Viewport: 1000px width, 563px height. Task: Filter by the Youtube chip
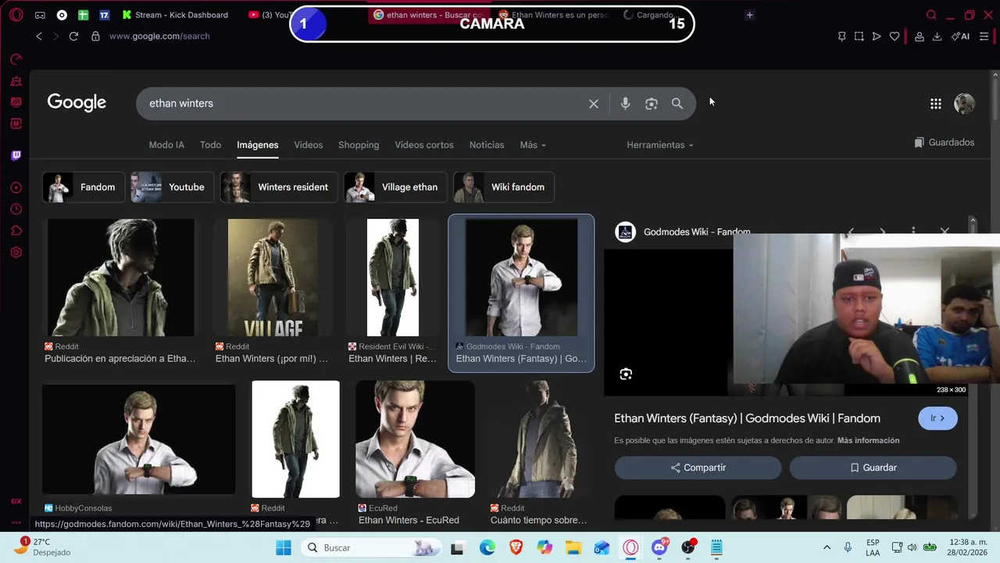click(172, 187)
